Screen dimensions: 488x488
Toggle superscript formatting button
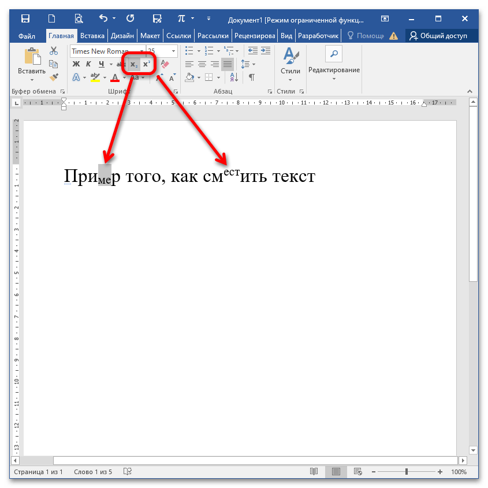pos(147,64)
